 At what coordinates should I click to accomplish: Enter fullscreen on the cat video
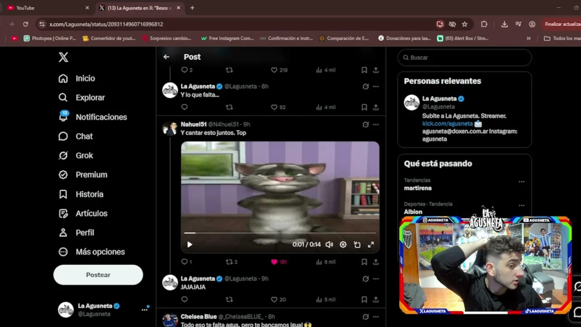click(x=371, y=244)
